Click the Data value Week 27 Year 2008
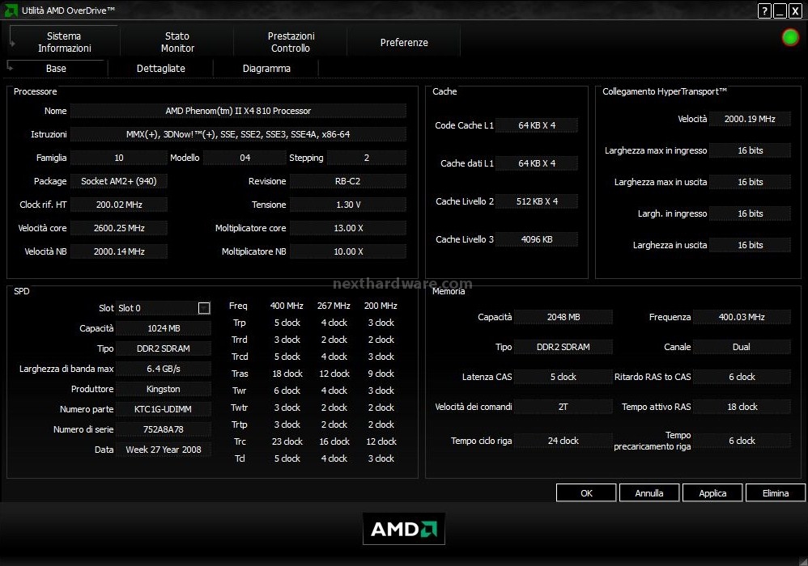Viewport: 808px width, 566px height. [164, 450]
